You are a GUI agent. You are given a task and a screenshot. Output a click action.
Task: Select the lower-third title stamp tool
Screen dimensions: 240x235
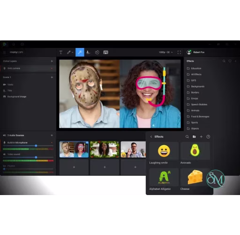[x=88, y=52]
